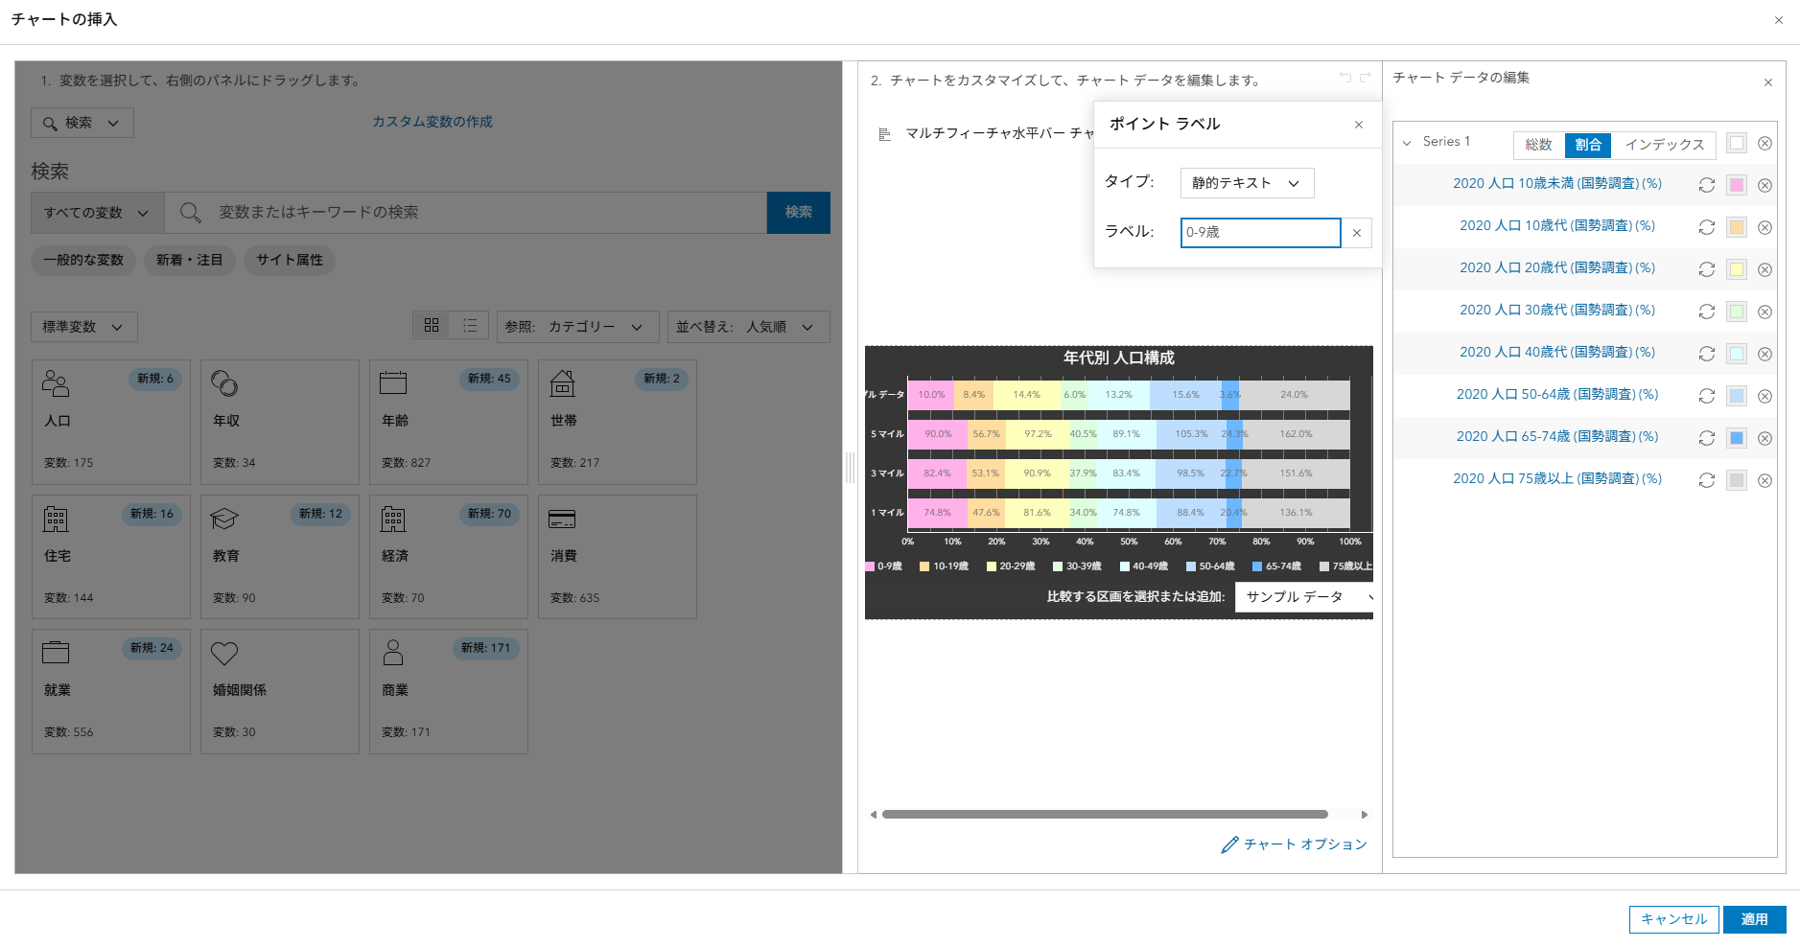The width and height of the screenshot is (1800, 947).
Task: Click refresh icon for 2020 人口 10歳未満 row
Action: point(1706,185)
